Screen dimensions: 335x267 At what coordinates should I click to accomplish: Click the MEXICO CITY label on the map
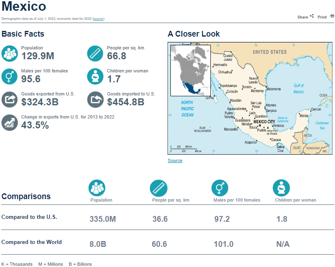(264, 122)
